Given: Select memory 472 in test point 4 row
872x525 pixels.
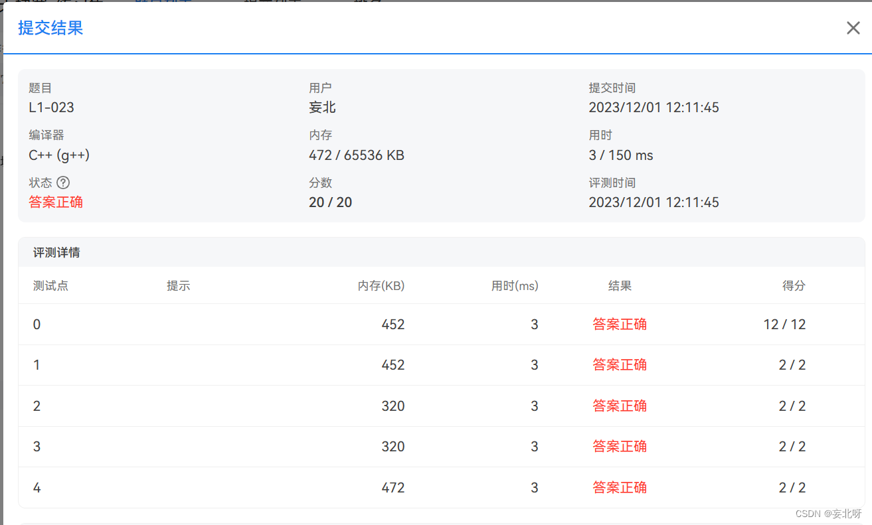Looking at the screenshot, I should [x=393, y=488].
